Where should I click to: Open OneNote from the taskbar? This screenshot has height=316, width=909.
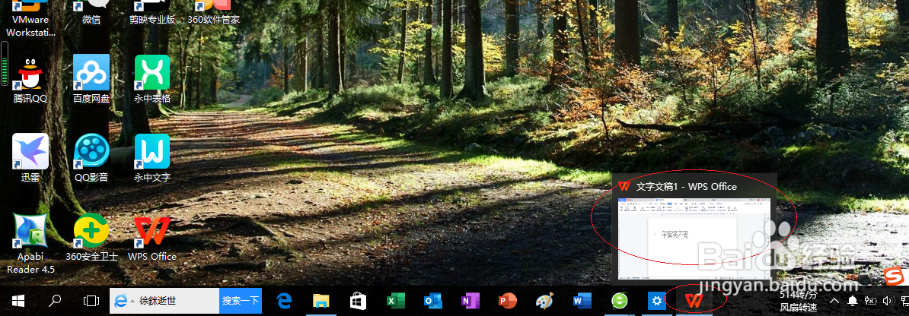(470, 301)
